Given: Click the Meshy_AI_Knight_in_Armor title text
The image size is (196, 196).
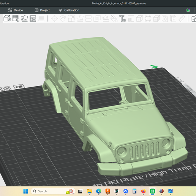Looking at the screenshot, I should 119,3.
